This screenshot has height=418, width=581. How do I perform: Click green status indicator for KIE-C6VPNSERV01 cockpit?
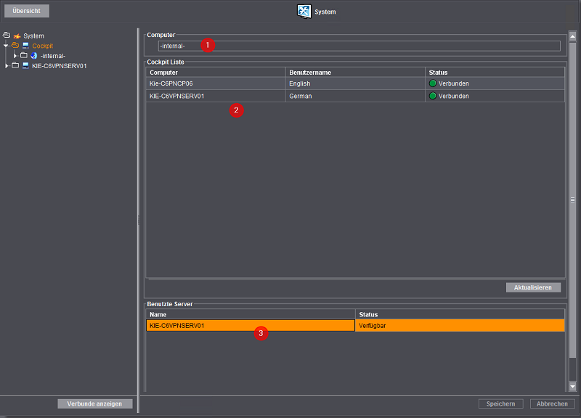(433, 96)
